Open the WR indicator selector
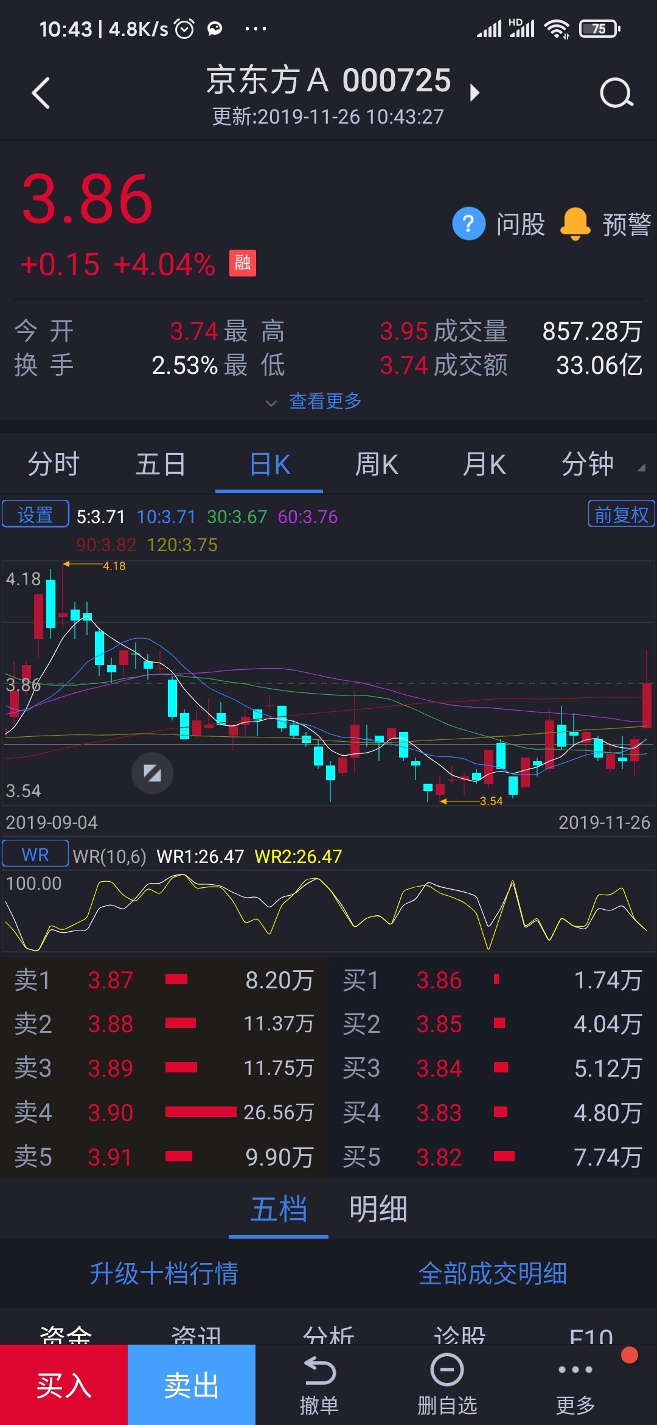The image size is (657, 1425). click(35, 854)
